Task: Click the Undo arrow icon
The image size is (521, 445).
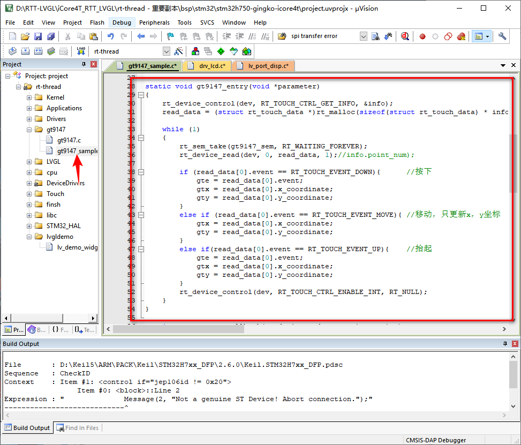Action: [x=110, y=36]
